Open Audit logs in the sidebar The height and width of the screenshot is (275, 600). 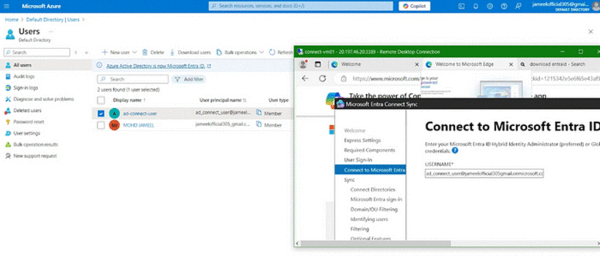pyautogui.click(x=25, y=77)
